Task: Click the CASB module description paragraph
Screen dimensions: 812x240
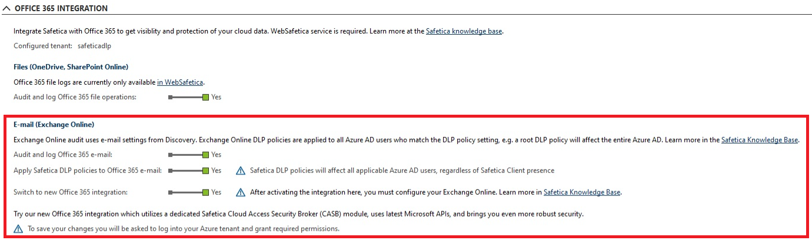Action: coord(298,214)
